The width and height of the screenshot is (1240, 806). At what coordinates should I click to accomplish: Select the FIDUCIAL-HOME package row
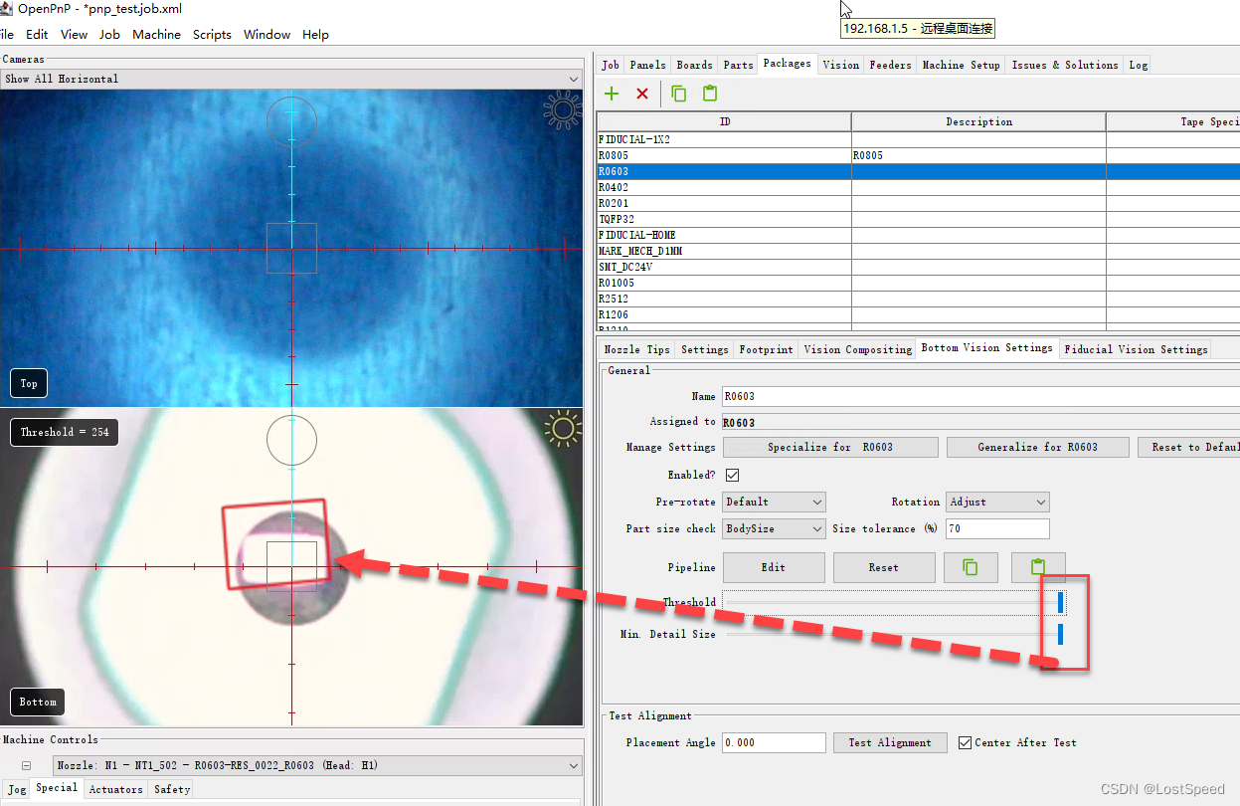pos(918,235)
